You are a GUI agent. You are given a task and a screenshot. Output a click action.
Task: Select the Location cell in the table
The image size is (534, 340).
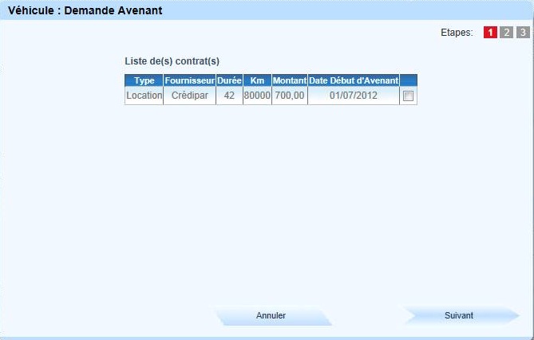pyautogui.click(x=144, y=96)
